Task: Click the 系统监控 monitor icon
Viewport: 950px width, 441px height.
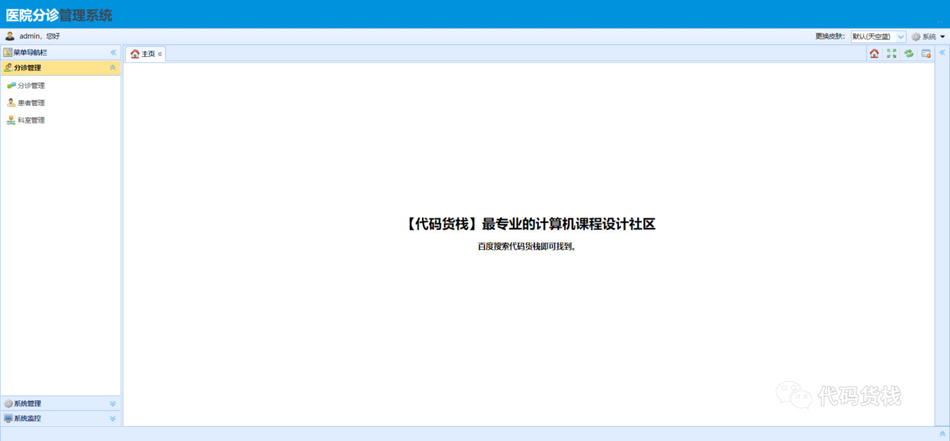Action: point(8,419)
